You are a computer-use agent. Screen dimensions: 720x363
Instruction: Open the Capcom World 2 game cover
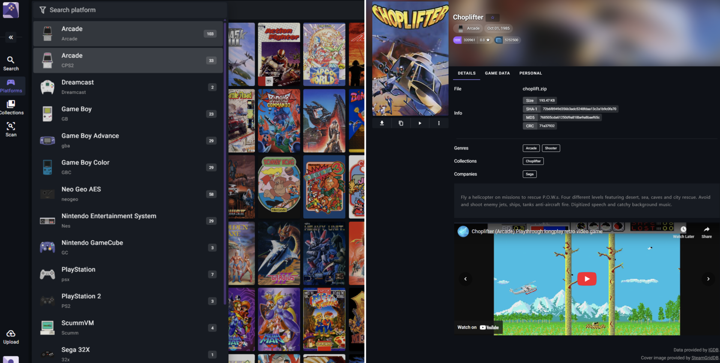pyautogui.click(x=324, y=54)
